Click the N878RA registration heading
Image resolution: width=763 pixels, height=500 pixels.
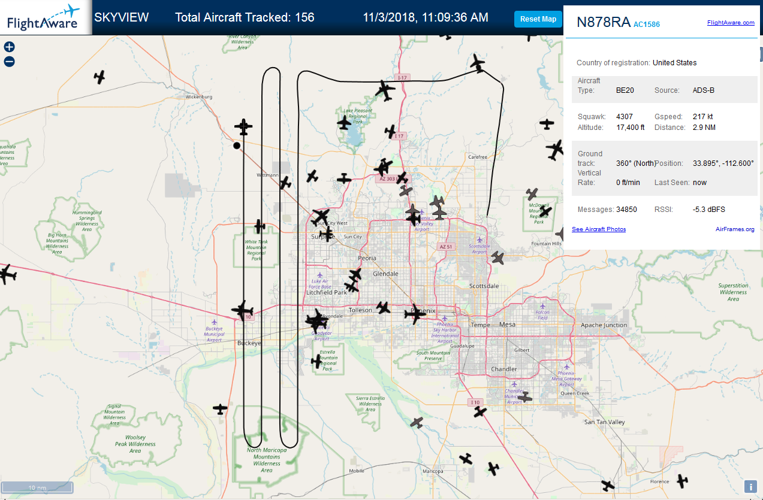pos(603,23)
